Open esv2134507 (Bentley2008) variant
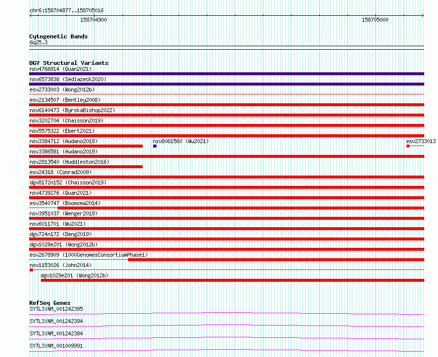The image size is (438, 357). tap(65, 100)
